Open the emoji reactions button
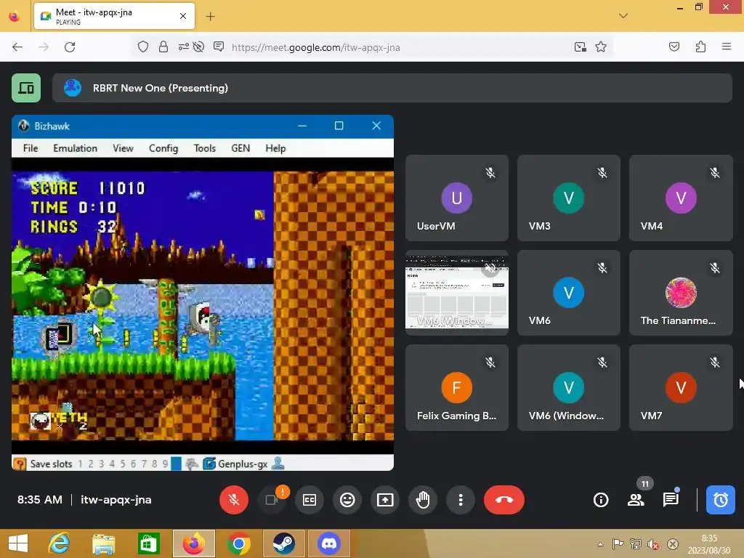Screen dimensions: 744x558 point(347,500)
